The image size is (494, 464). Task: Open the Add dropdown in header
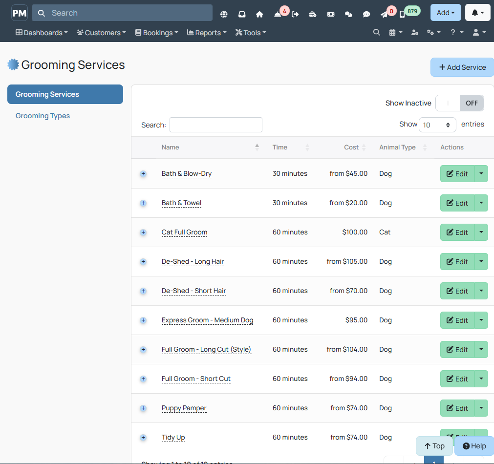coord(446,13)
